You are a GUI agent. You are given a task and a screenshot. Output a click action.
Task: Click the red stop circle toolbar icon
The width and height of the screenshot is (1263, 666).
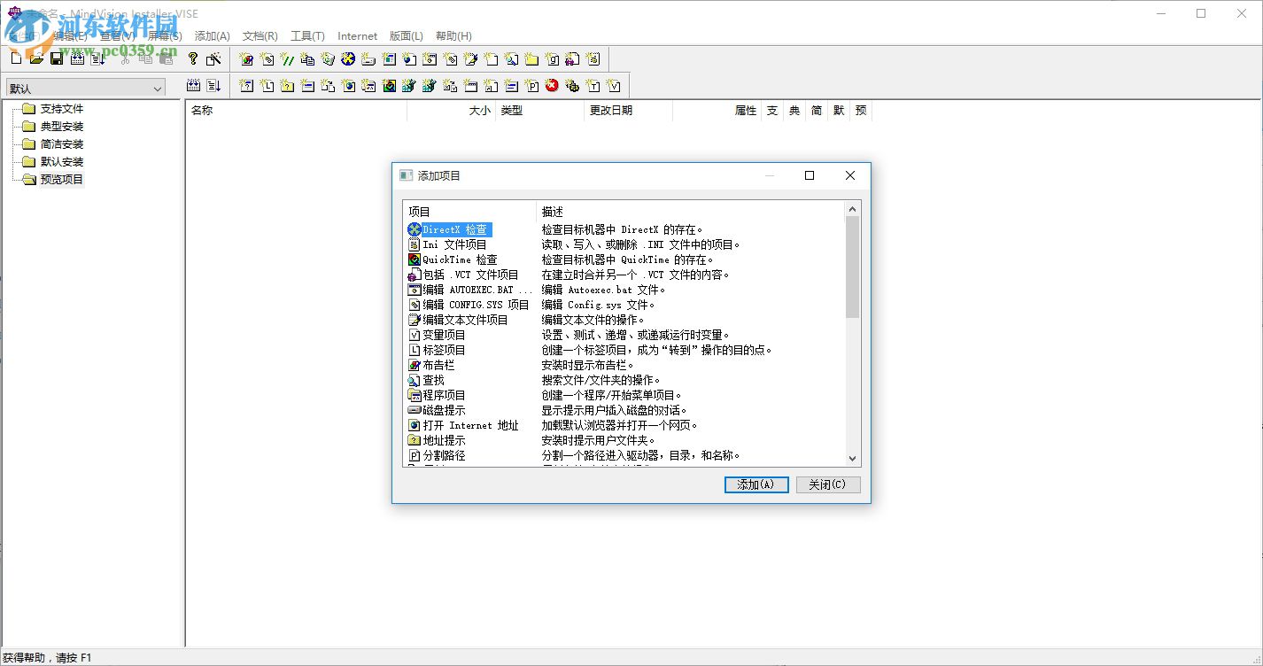click(552, 85)
